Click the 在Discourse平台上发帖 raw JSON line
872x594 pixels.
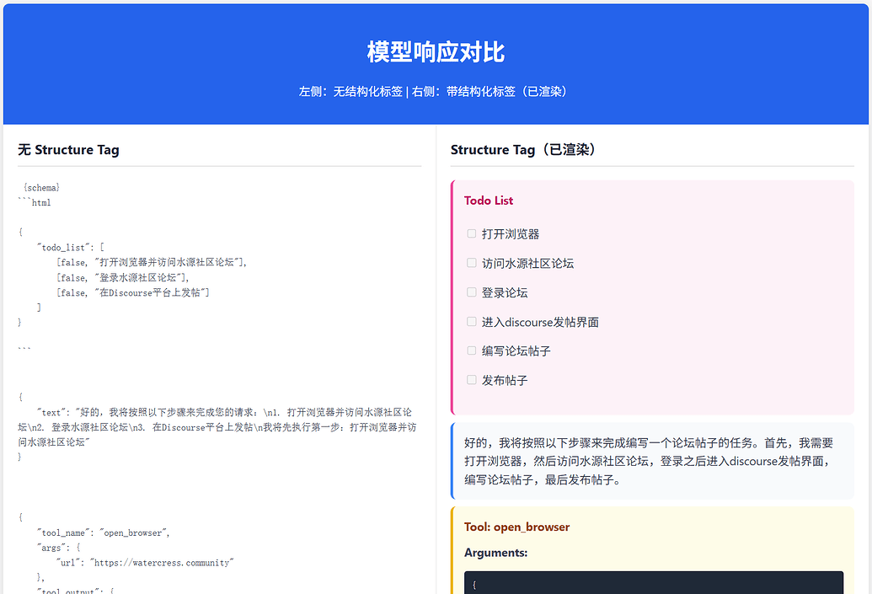(x=133, y=292)
